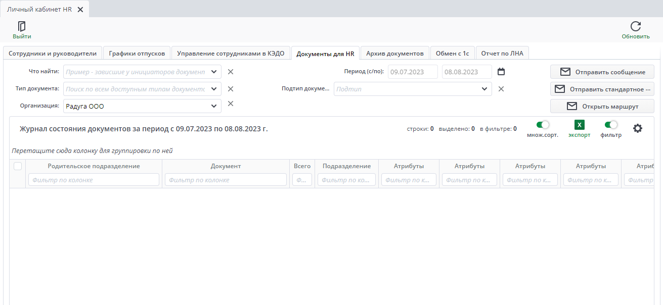Switch to Графики отпусков tab
This screenshot has width=663, height=305.
click(137, 53)
